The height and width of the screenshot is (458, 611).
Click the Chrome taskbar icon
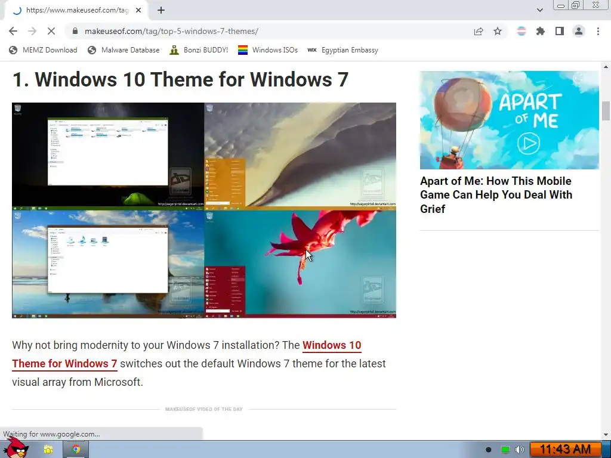[x=76, y=450]
